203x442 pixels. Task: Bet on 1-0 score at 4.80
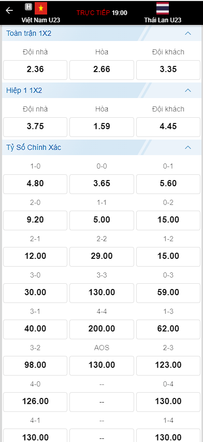(35, 184)
